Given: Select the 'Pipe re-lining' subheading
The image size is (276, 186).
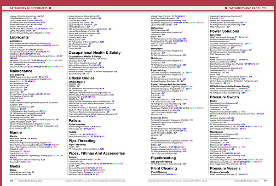Looking at the screenshot, I should click(x=158, y=70).
